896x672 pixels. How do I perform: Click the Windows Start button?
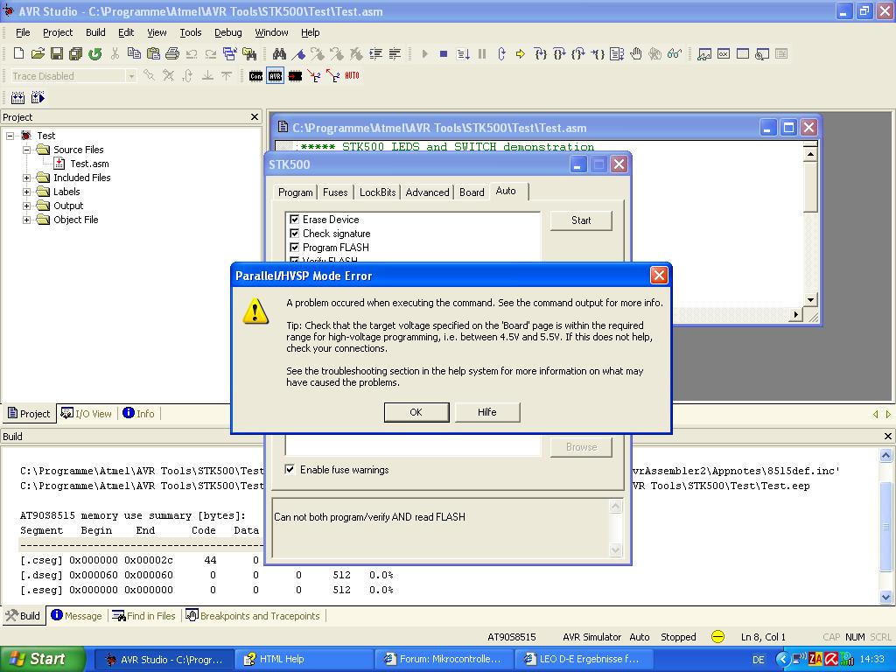click(42, 659)
